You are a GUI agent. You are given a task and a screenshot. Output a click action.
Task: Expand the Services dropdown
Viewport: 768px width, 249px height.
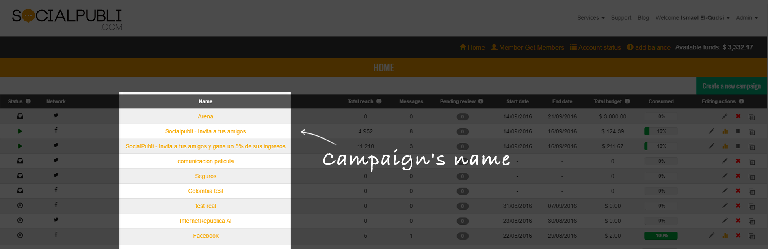[591, 18]
